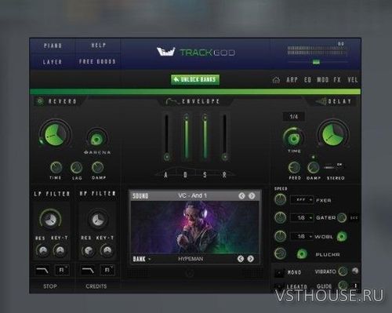Click the Delay speaker icon
This screenshot has height=313, width=392.
click(321, 101)
